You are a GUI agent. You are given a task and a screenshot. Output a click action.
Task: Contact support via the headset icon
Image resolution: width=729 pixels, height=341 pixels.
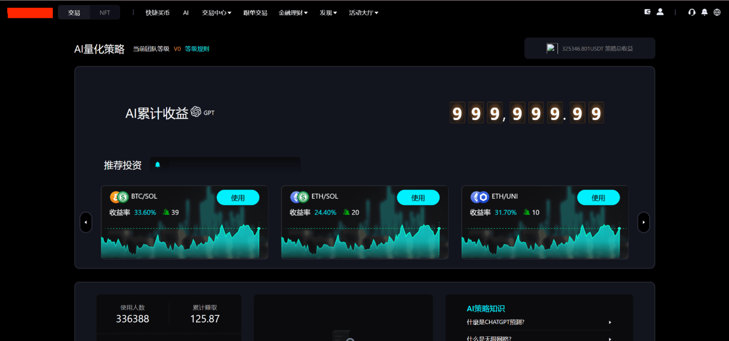click(692, 12)
